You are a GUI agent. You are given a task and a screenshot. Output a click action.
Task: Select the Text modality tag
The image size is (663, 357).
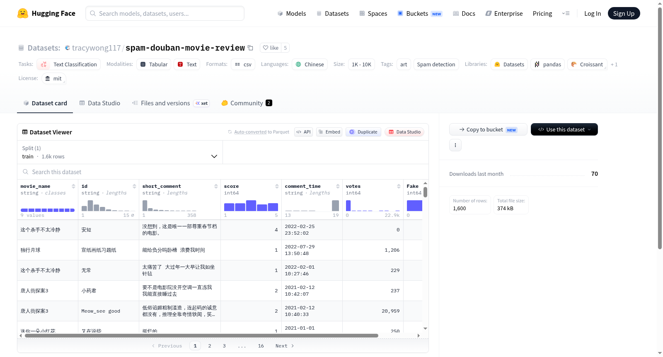187,64
